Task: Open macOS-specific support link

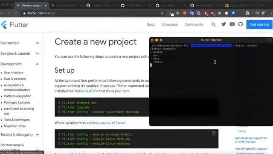Action: (x=251, y=148)
